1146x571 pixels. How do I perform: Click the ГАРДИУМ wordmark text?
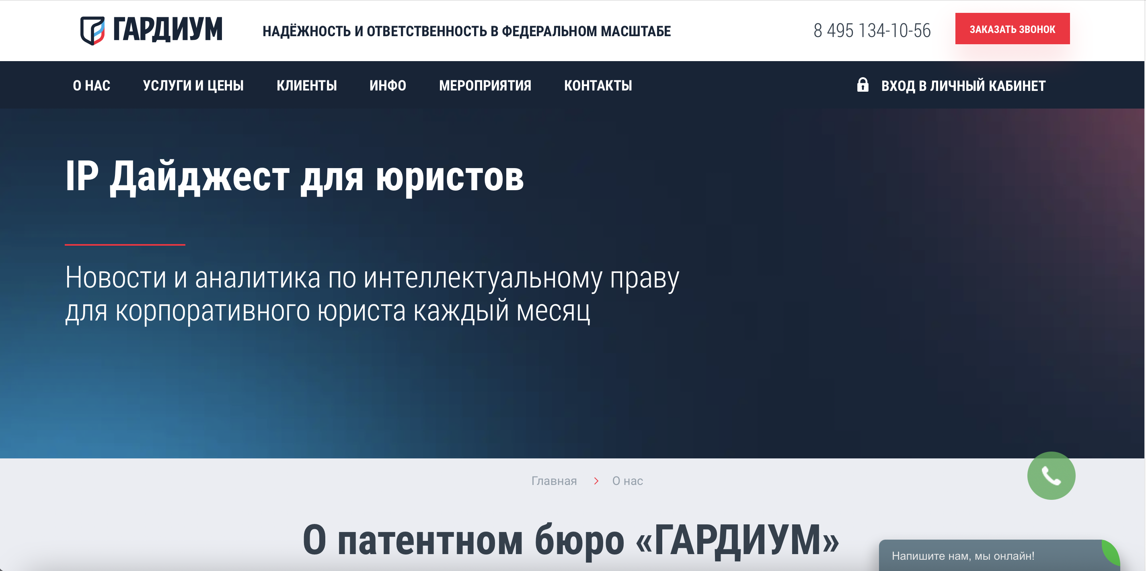167,29
